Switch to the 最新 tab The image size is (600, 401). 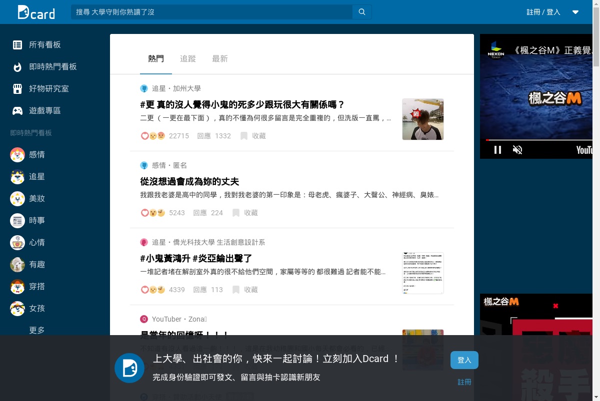pyautogui.click(x=220, y=59)
